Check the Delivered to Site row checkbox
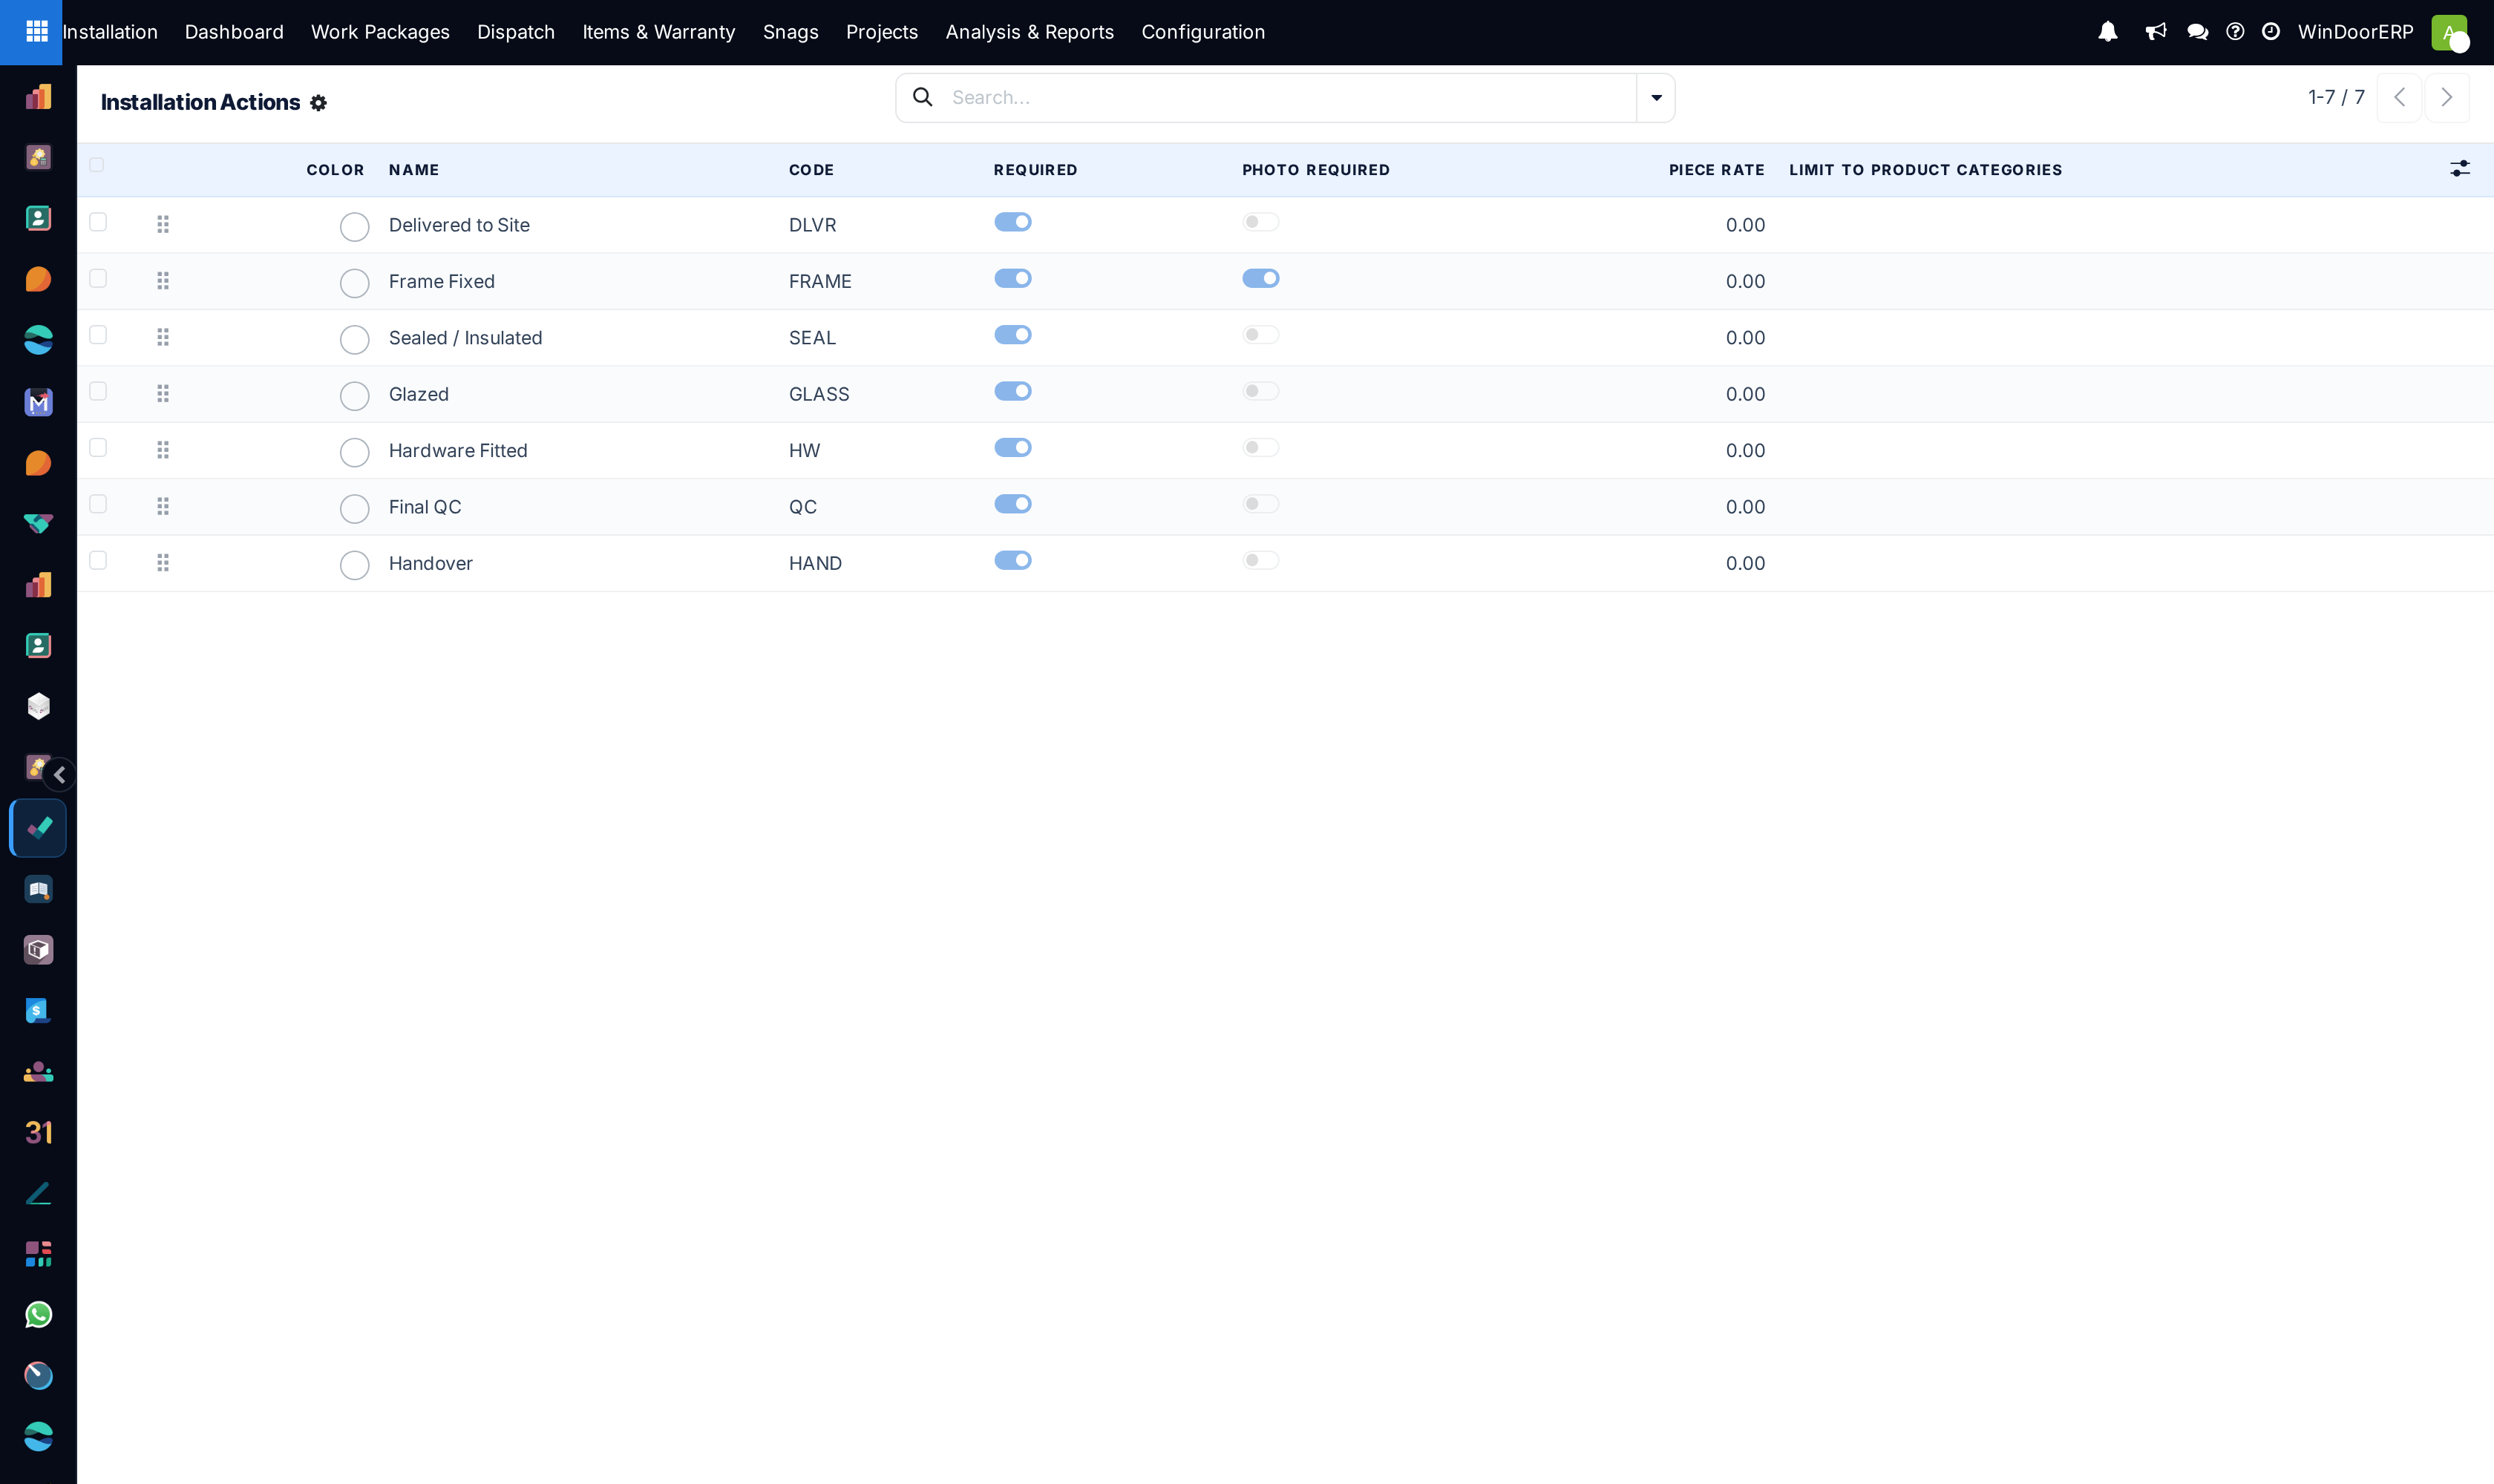 (x=98, y=222)
